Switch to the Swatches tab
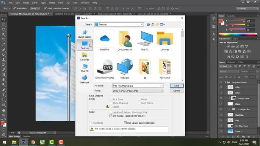This screenshot has height=146, width=260. coord(231,16)
